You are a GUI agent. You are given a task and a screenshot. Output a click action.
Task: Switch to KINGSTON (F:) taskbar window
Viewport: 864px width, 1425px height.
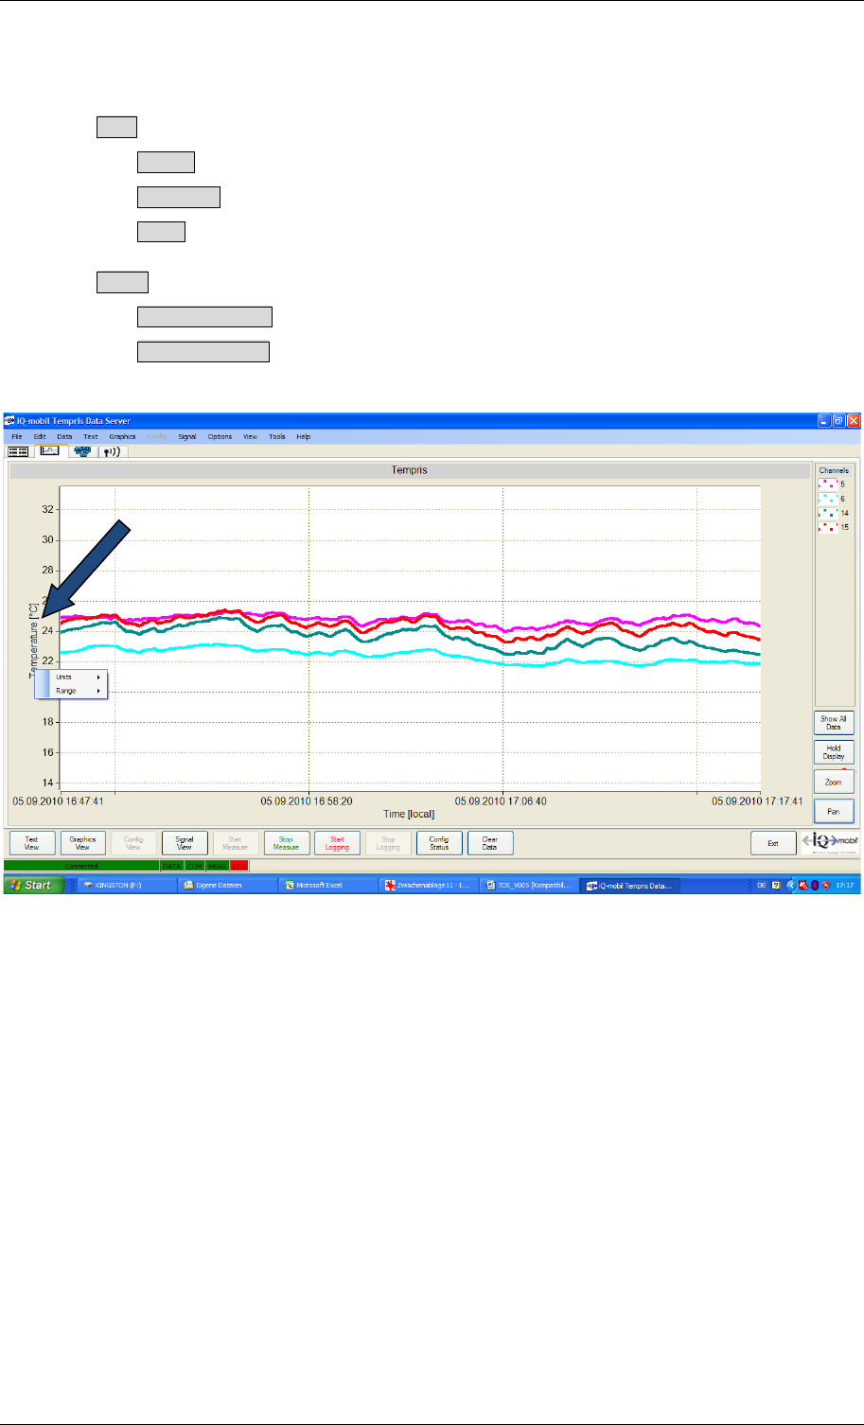(126, 886)
